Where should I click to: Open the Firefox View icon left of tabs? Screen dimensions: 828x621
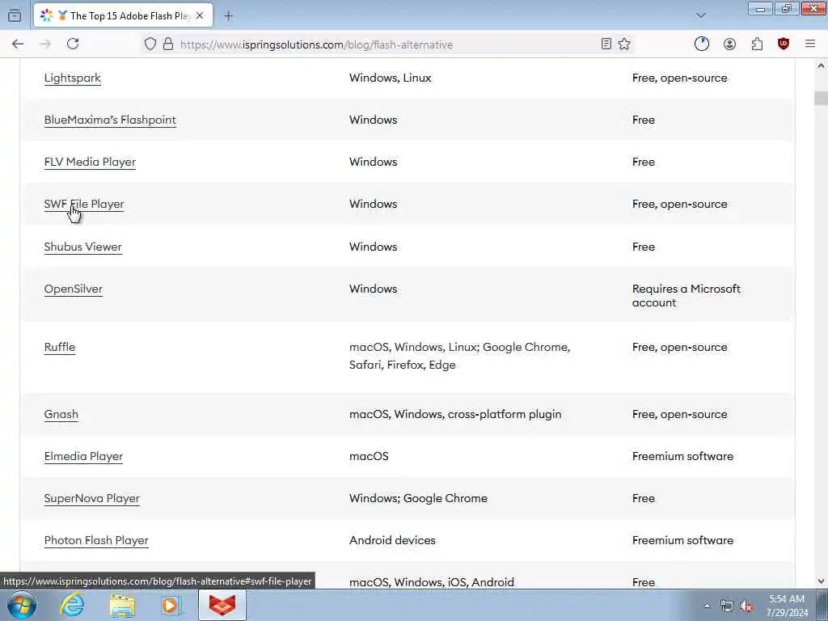tap(15, 16)
